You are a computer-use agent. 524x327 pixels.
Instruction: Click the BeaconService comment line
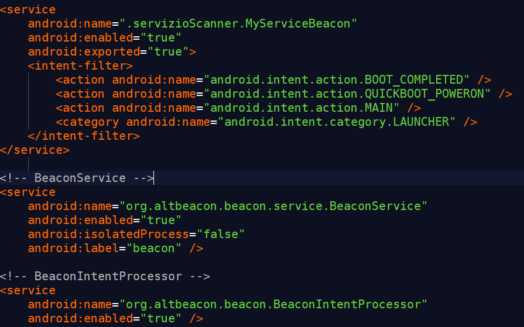[x=77, y=178]
